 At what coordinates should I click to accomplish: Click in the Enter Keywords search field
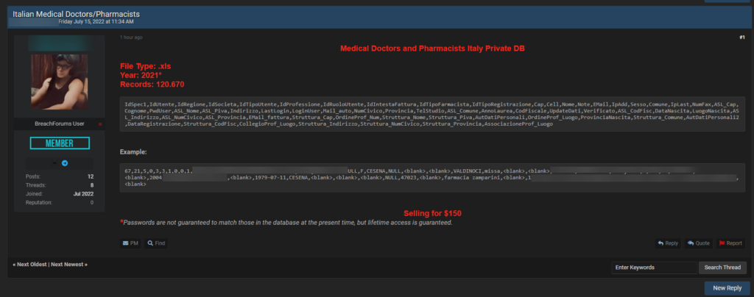click(x=653, y=268)
